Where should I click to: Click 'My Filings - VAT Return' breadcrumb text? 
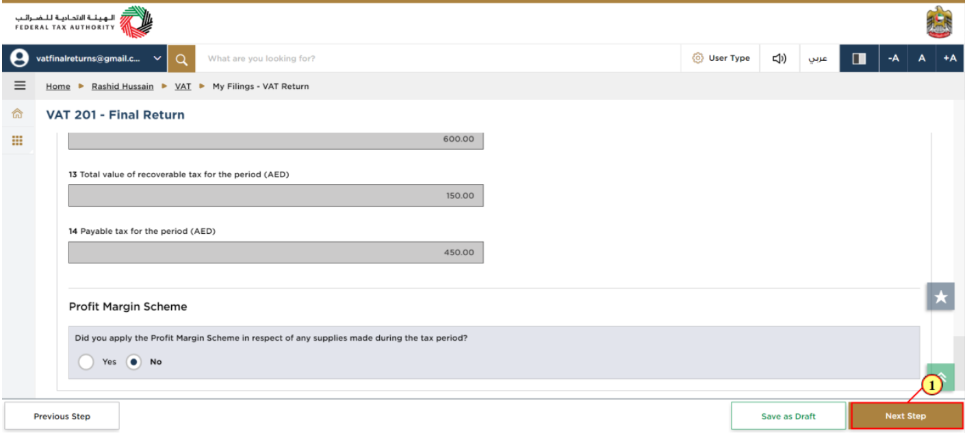pyautogui.click(x=261, y=87)
